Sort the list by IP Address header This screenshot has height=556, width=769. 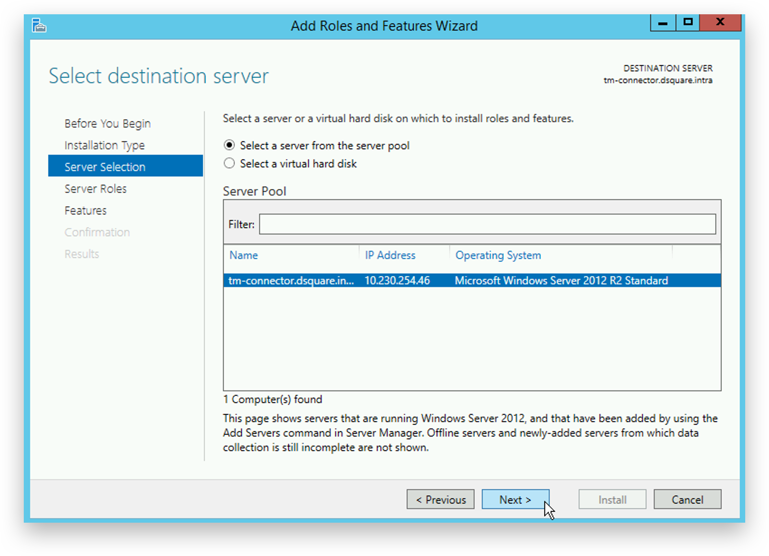[x=390, y=255]
